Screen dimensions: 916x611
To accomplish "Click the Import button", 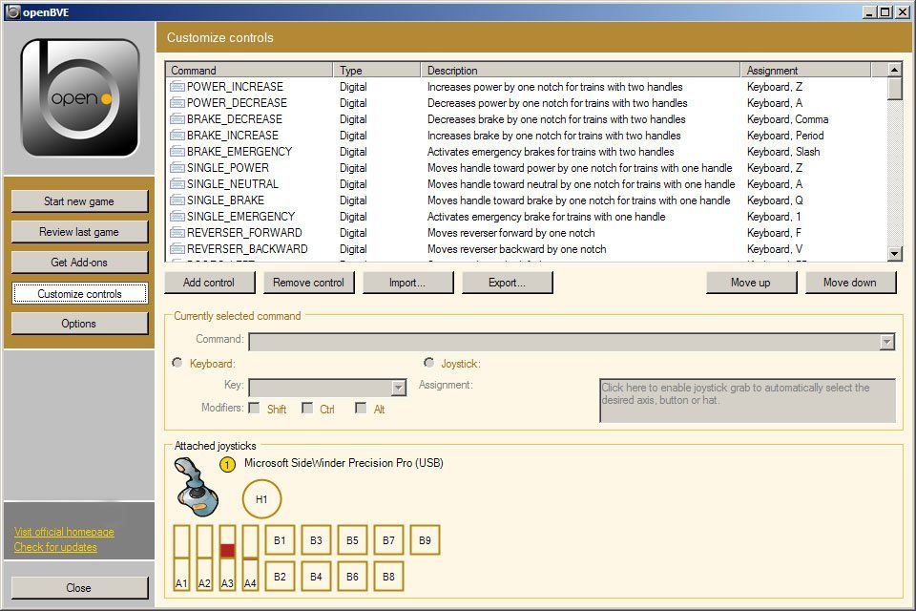I will [407, 282].
